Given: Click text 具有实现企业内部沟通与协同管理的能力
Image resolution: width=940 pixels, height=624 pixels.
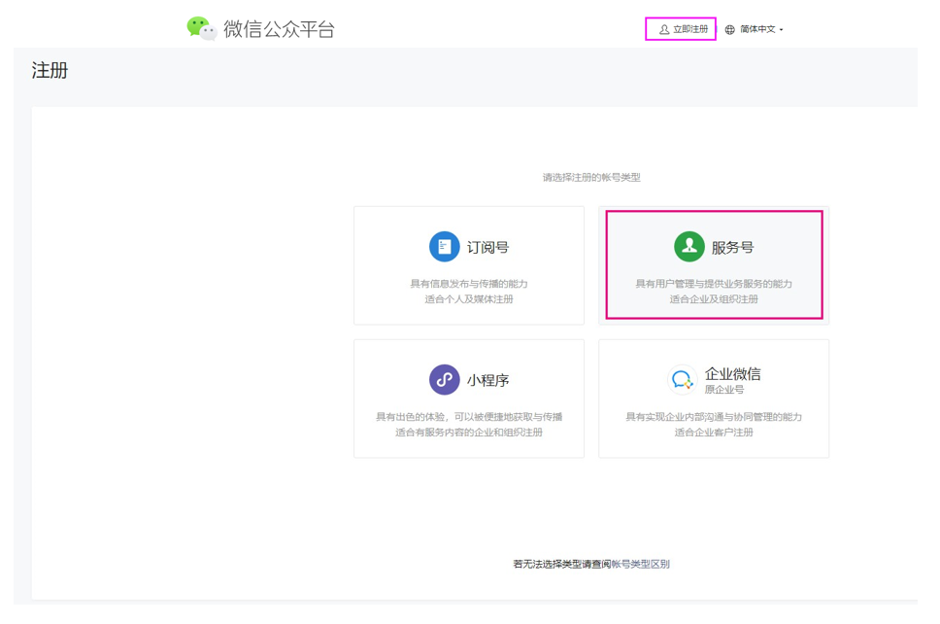Looking at the screenshot, I should click(x=714, y=417).
